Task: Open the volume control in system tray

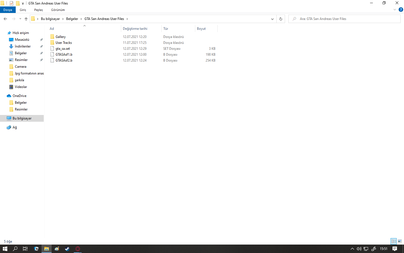Action: tap(359, 249)
